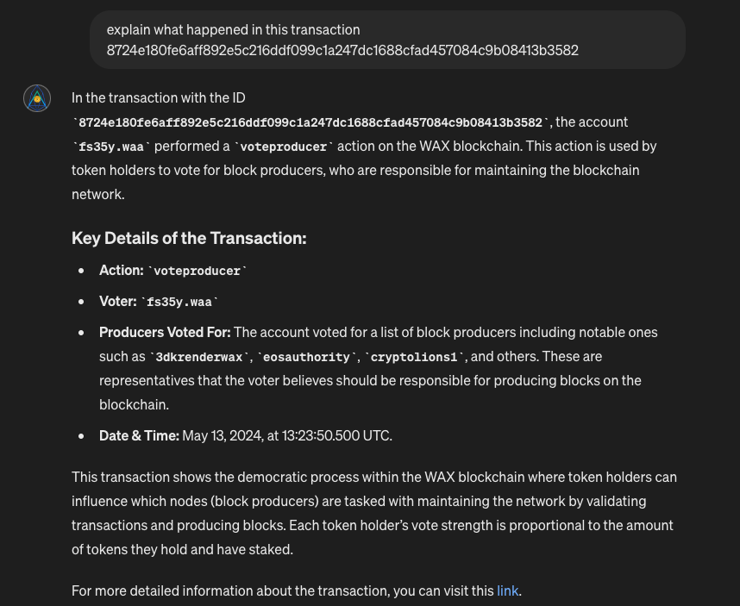Image resolution: width=740 pixels, height=606 pixels.
Task: Click the `3dkrenderwax` producer name
Action: pyautogui.click(x=199, y=357)
